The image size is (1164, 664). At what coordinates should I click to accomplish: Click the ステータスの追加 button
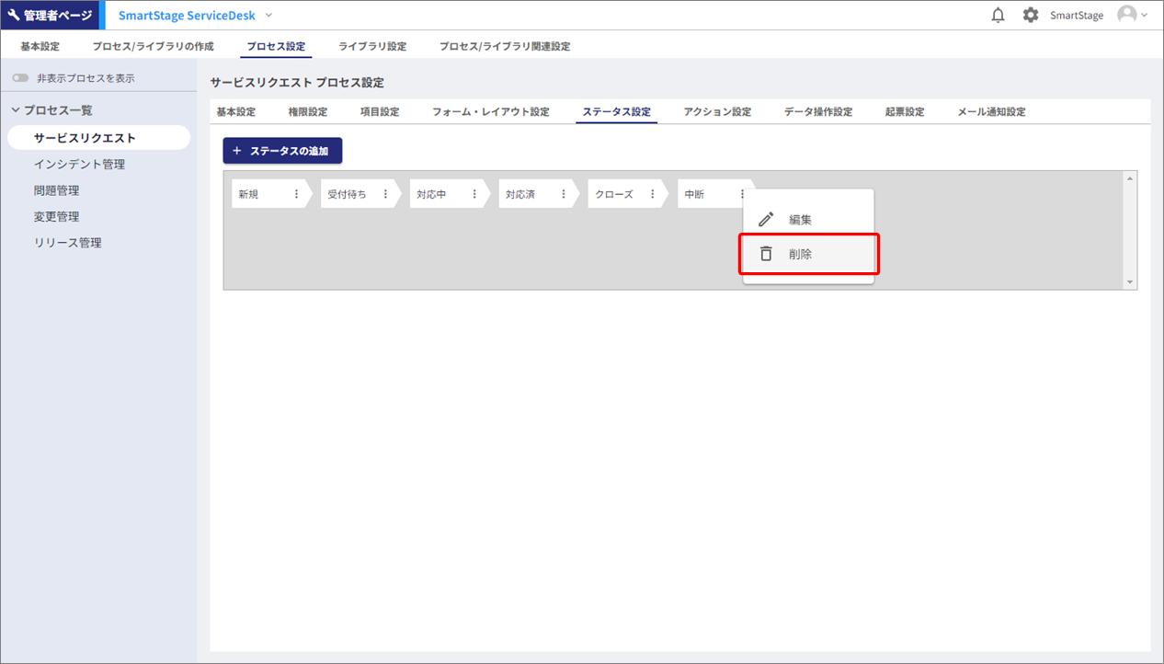282,151
